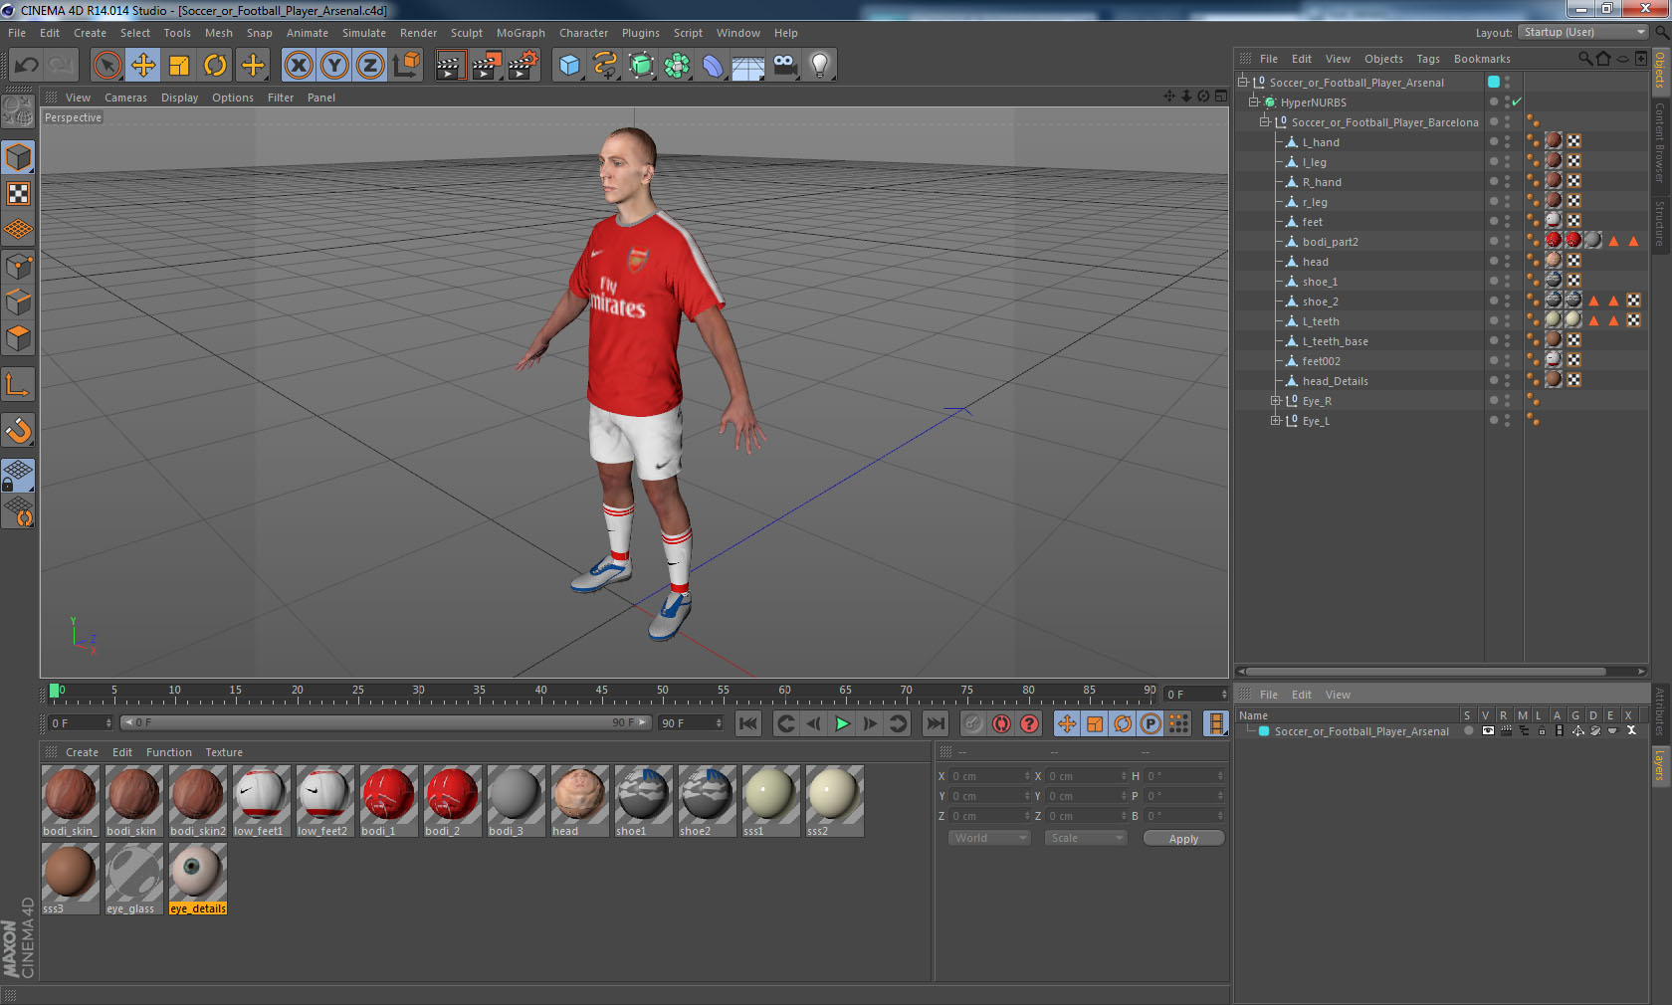The height and width of the screenshot is (1005, 1672).
Task: Open the spline tools icon
Action: point(605,66)
